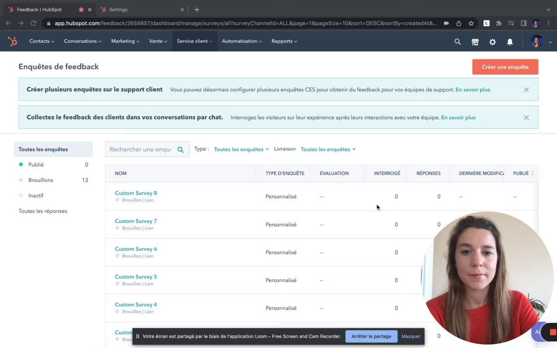Open the settings gear in the top navigation
Screen dimensions: 557x348
pos(492,42)
